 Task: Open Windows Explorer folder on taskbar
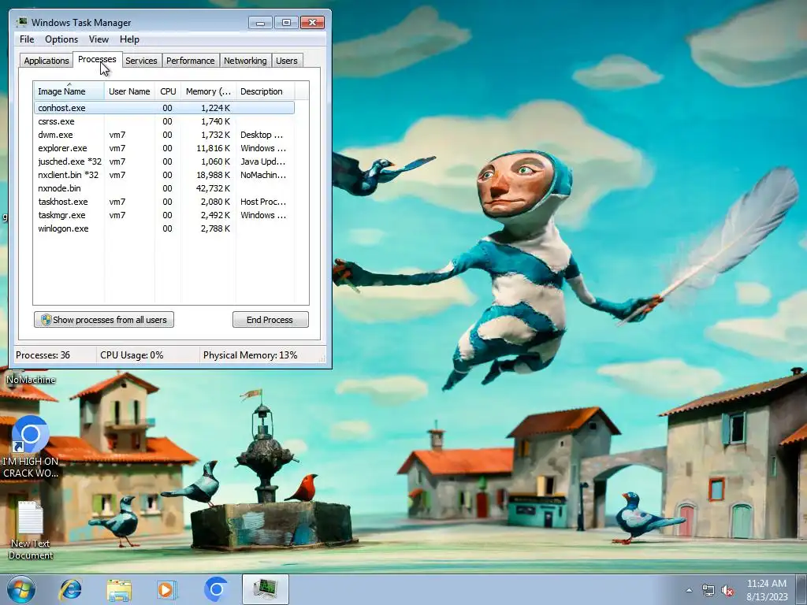pyautogui.click(x=119, y=590)
